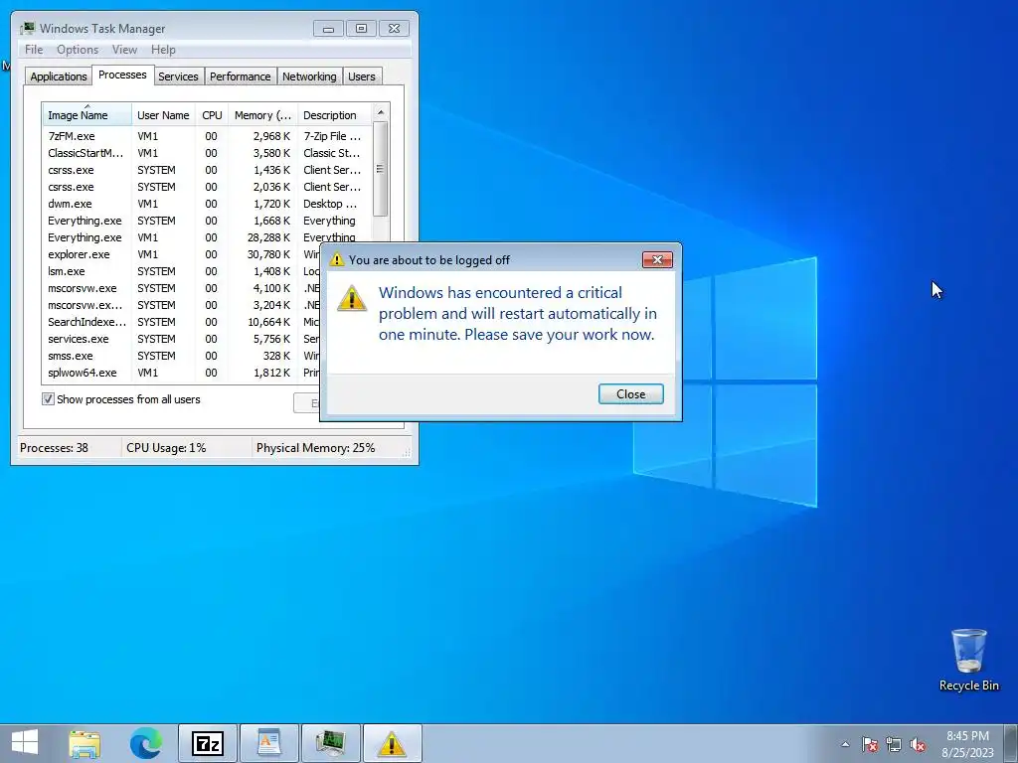Click the warning icon in the dialog title

(x=336, y=259)
